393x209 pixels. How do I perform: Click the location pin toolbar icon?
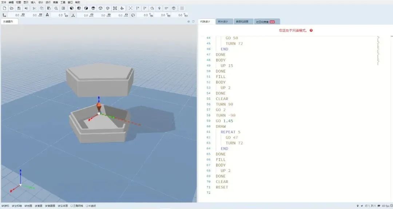(159, 8)
